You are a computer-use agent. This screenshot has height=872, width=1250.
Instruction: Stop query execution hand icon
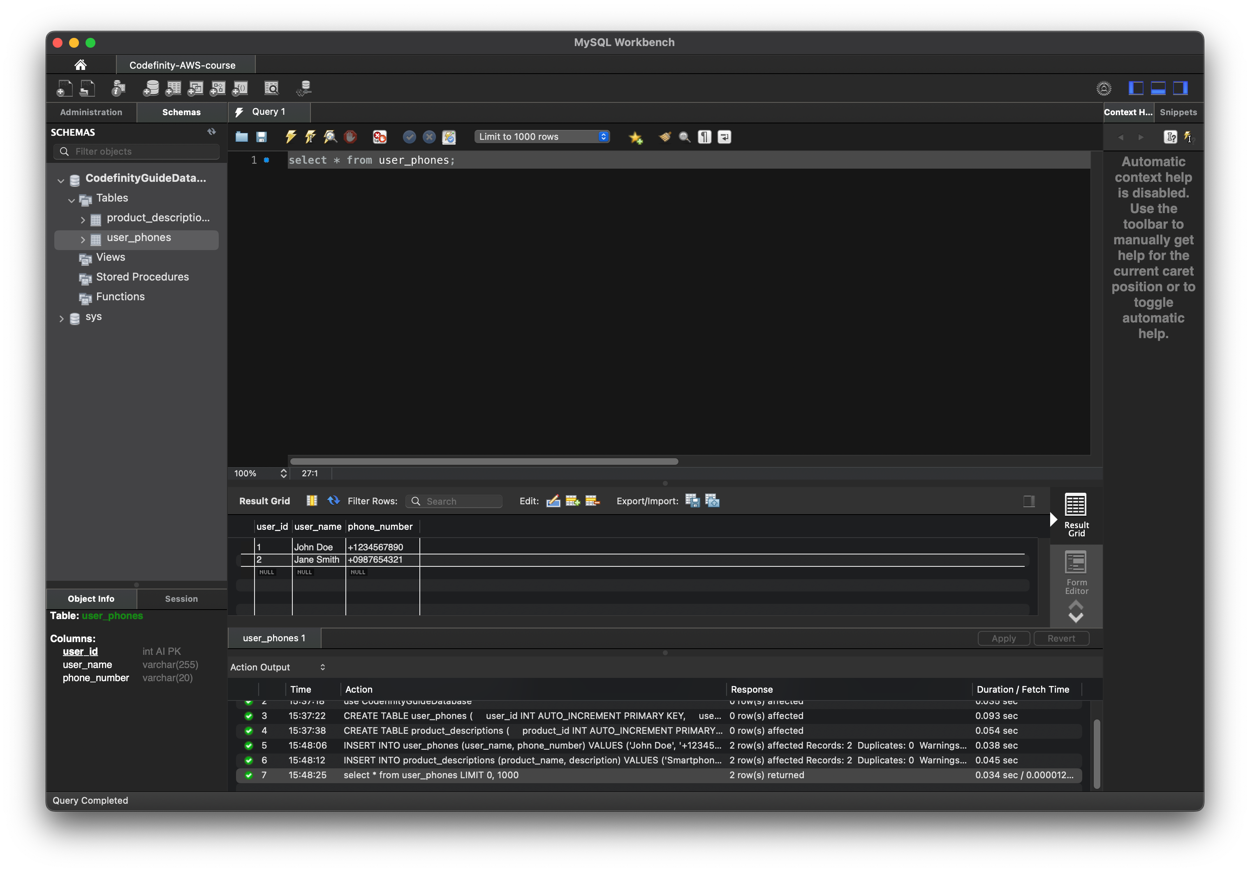[x=350, y=137]
